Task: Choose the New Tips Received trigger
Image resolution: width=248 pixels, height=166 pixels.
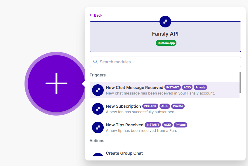Action: [x=125, y=125]
